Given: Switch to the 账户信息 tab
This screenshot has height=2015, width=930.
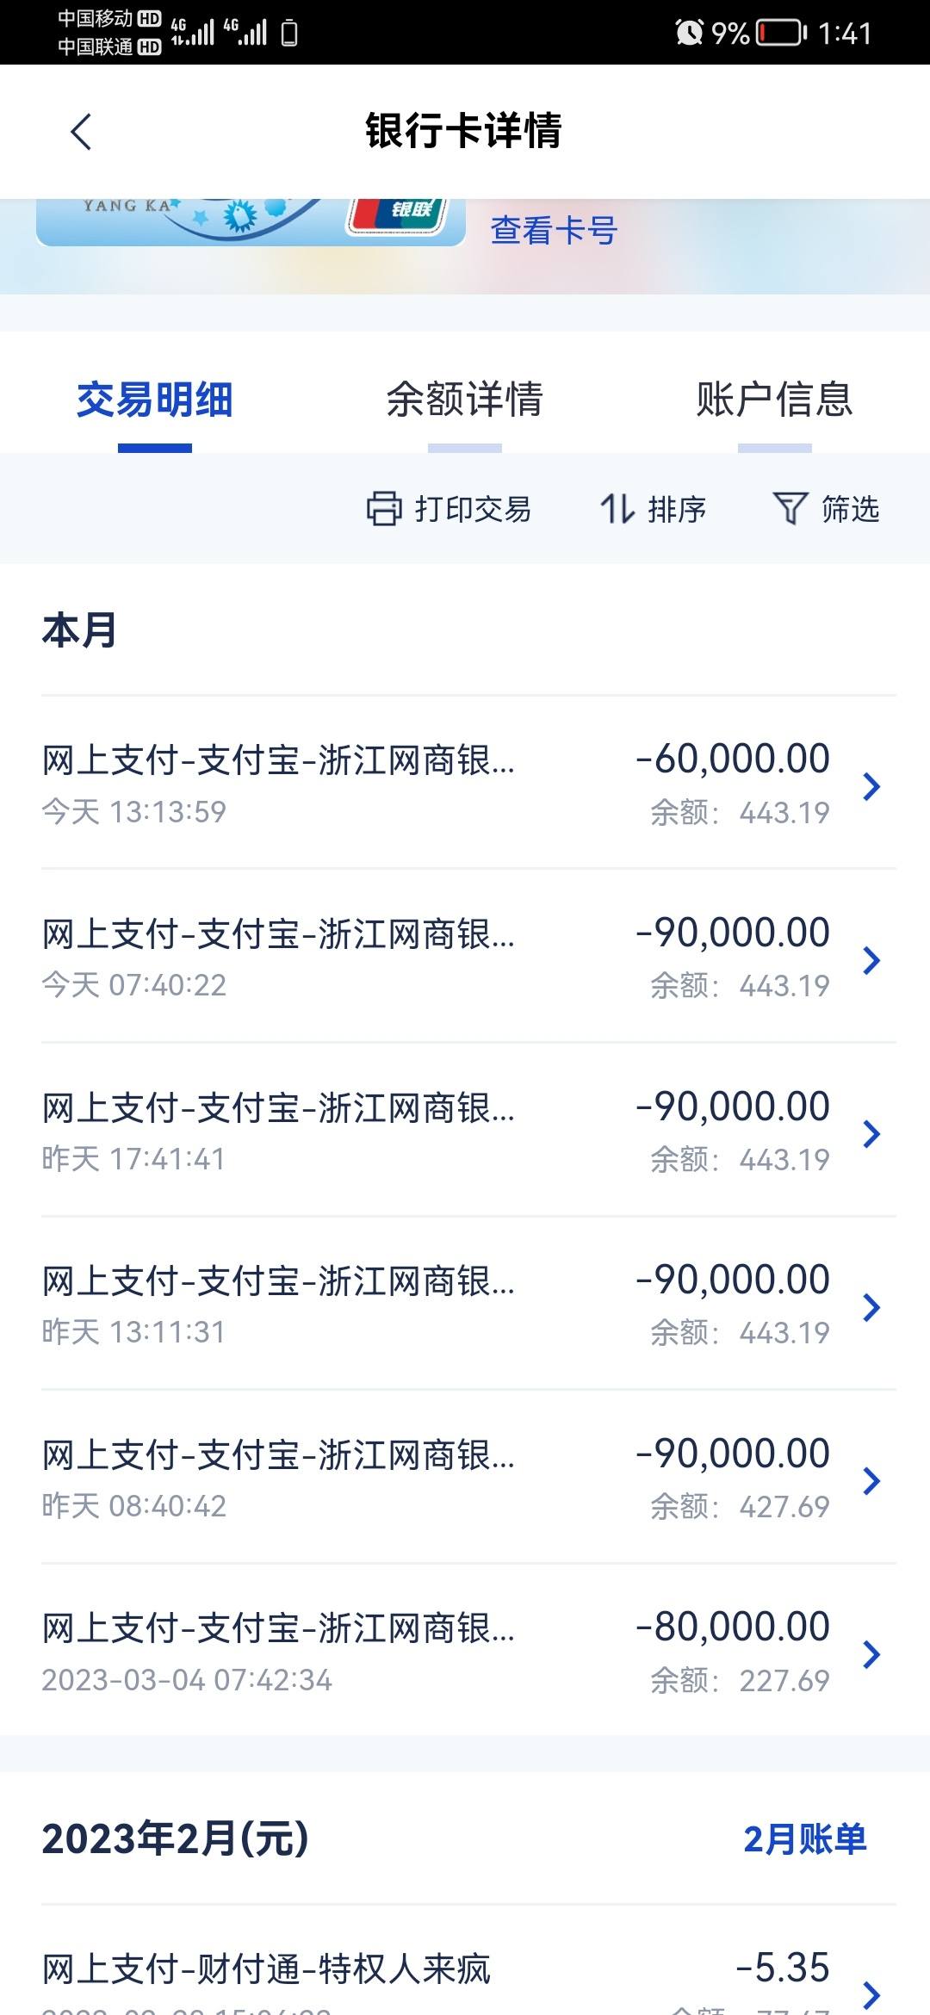Looking at the screenshot, I should (x=774, y=400).
